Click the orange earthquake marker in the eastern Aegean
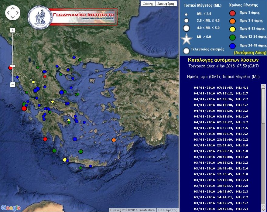Screen dimensions: 267x212 tap(113, 140)
